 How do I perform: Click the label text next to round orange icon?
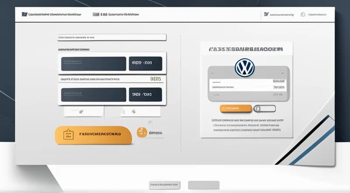(x=156, y=133)
